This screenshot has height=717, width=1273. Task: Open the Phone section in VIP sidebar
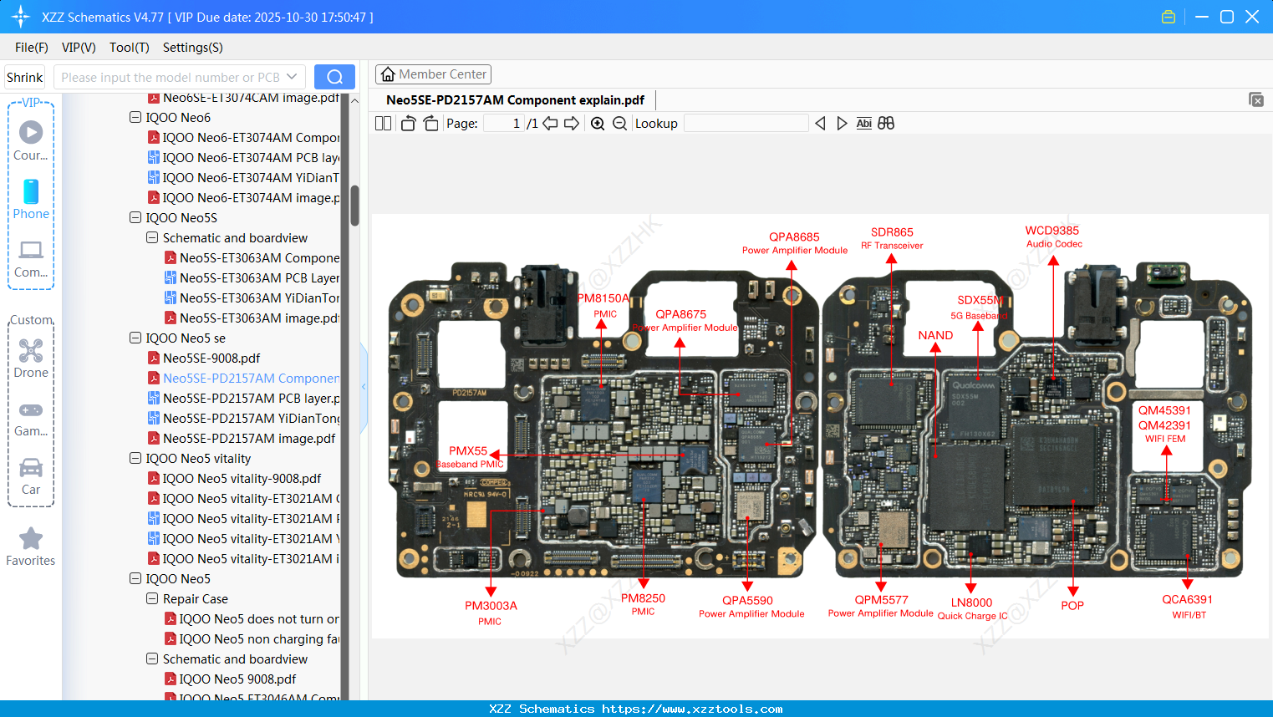point(30,192)
